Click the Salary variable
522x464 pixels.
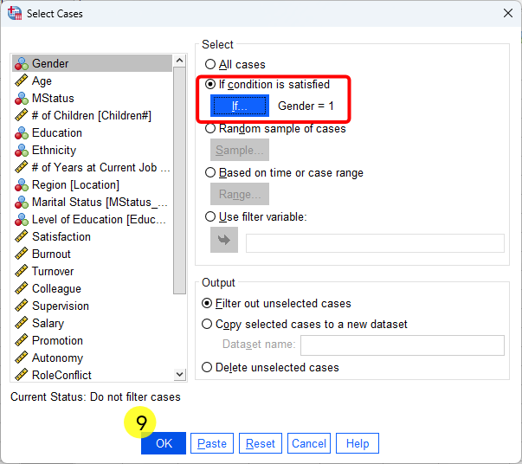coord(92,323)
